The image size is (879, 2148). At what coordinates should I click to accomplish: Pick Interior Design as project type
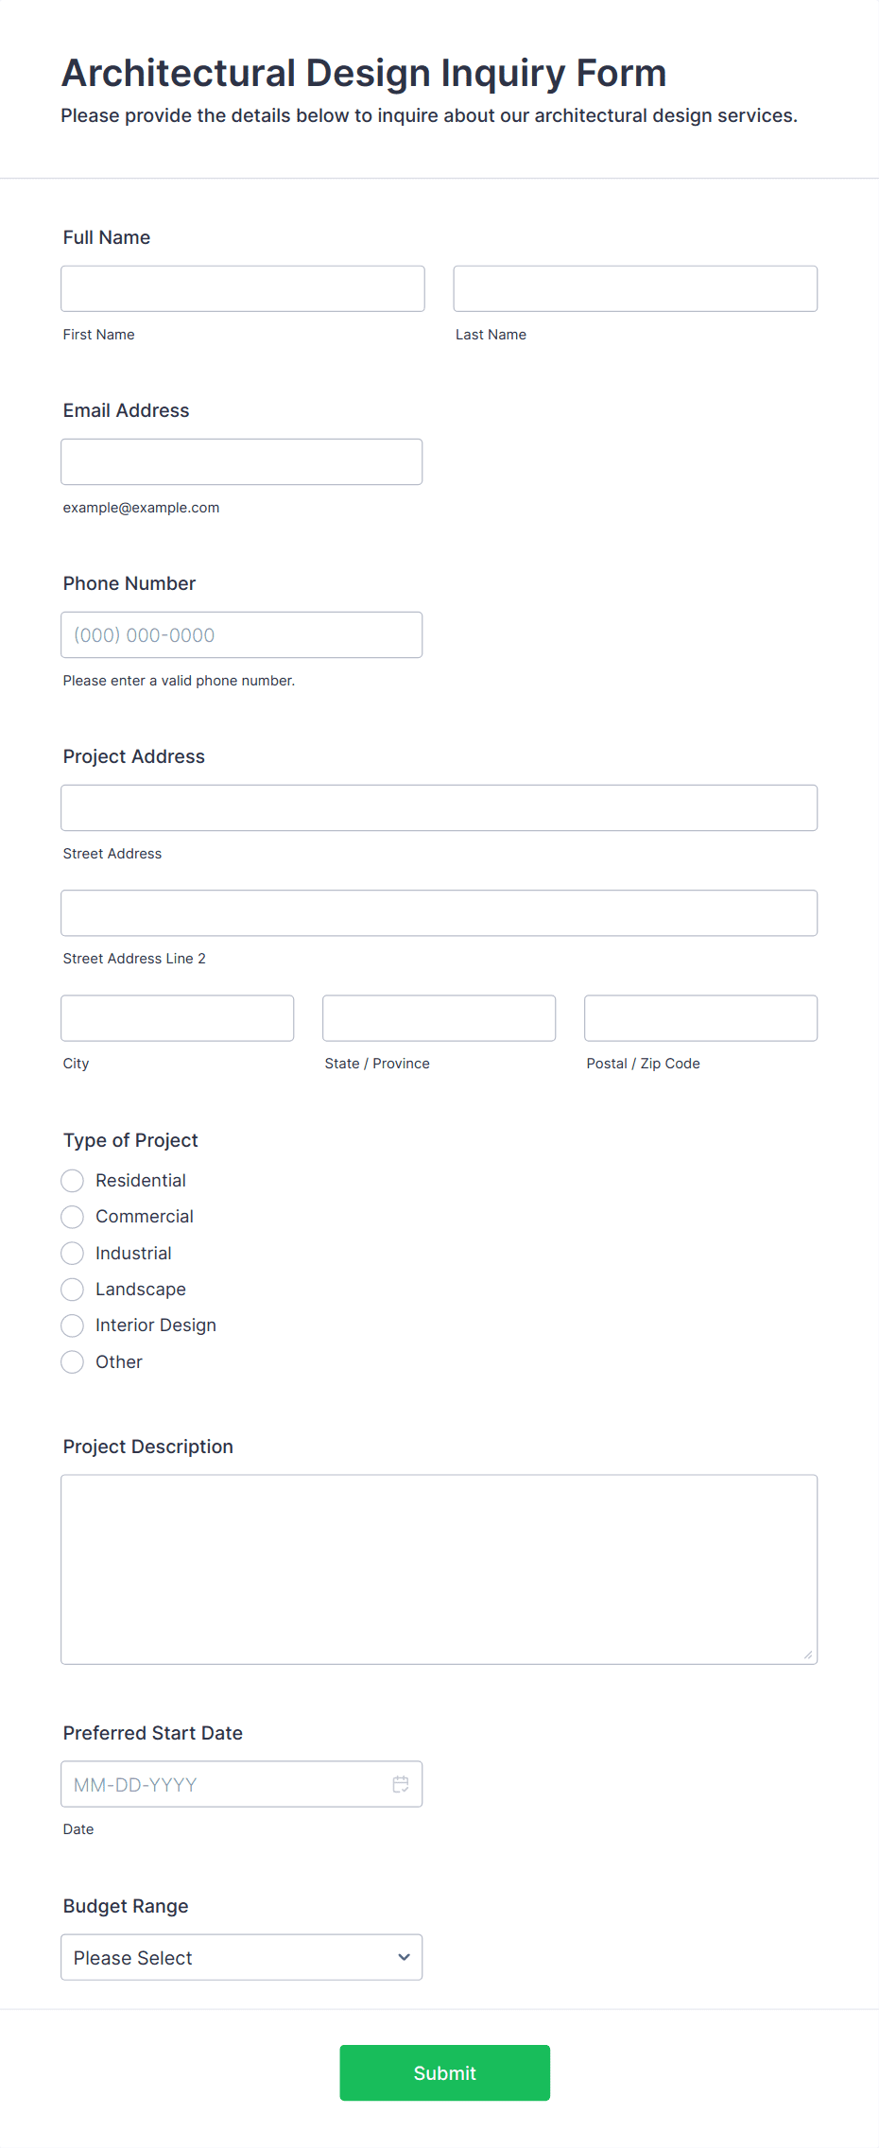(x=72, y=1325)
